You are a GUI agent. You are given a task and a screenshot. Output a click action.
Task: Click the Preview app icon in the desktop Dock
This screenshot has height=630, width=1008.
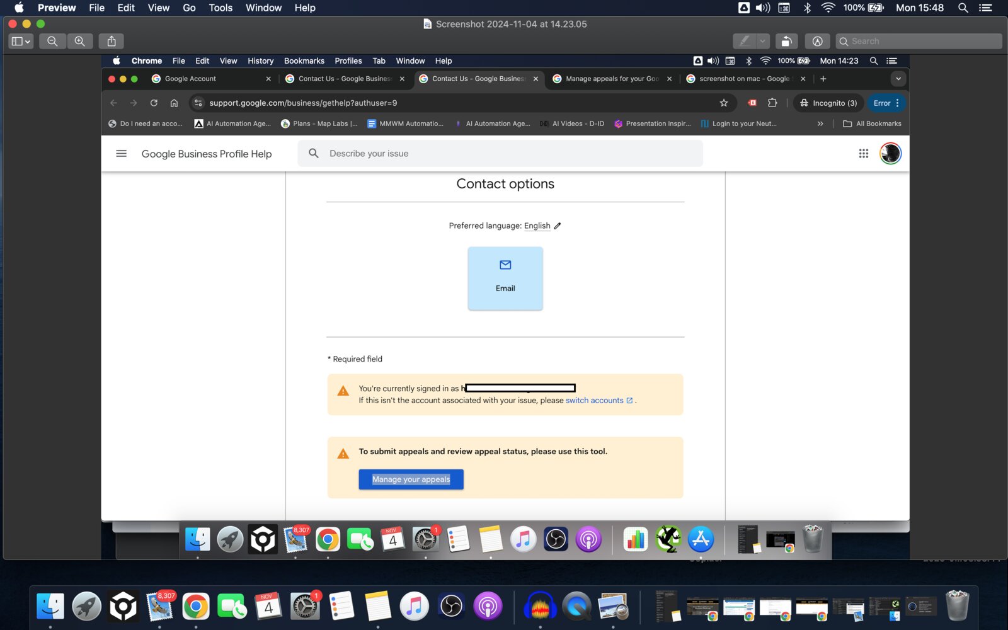[613, 607]
